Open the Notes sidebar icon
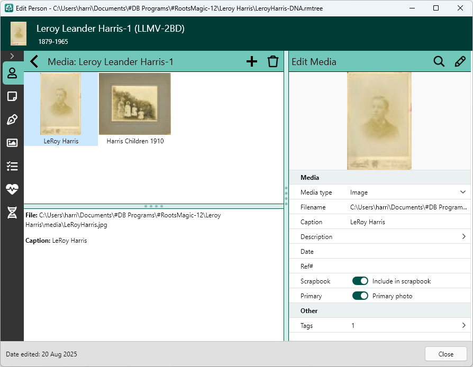Screen dimensions: 473x367 pos(12,96)
